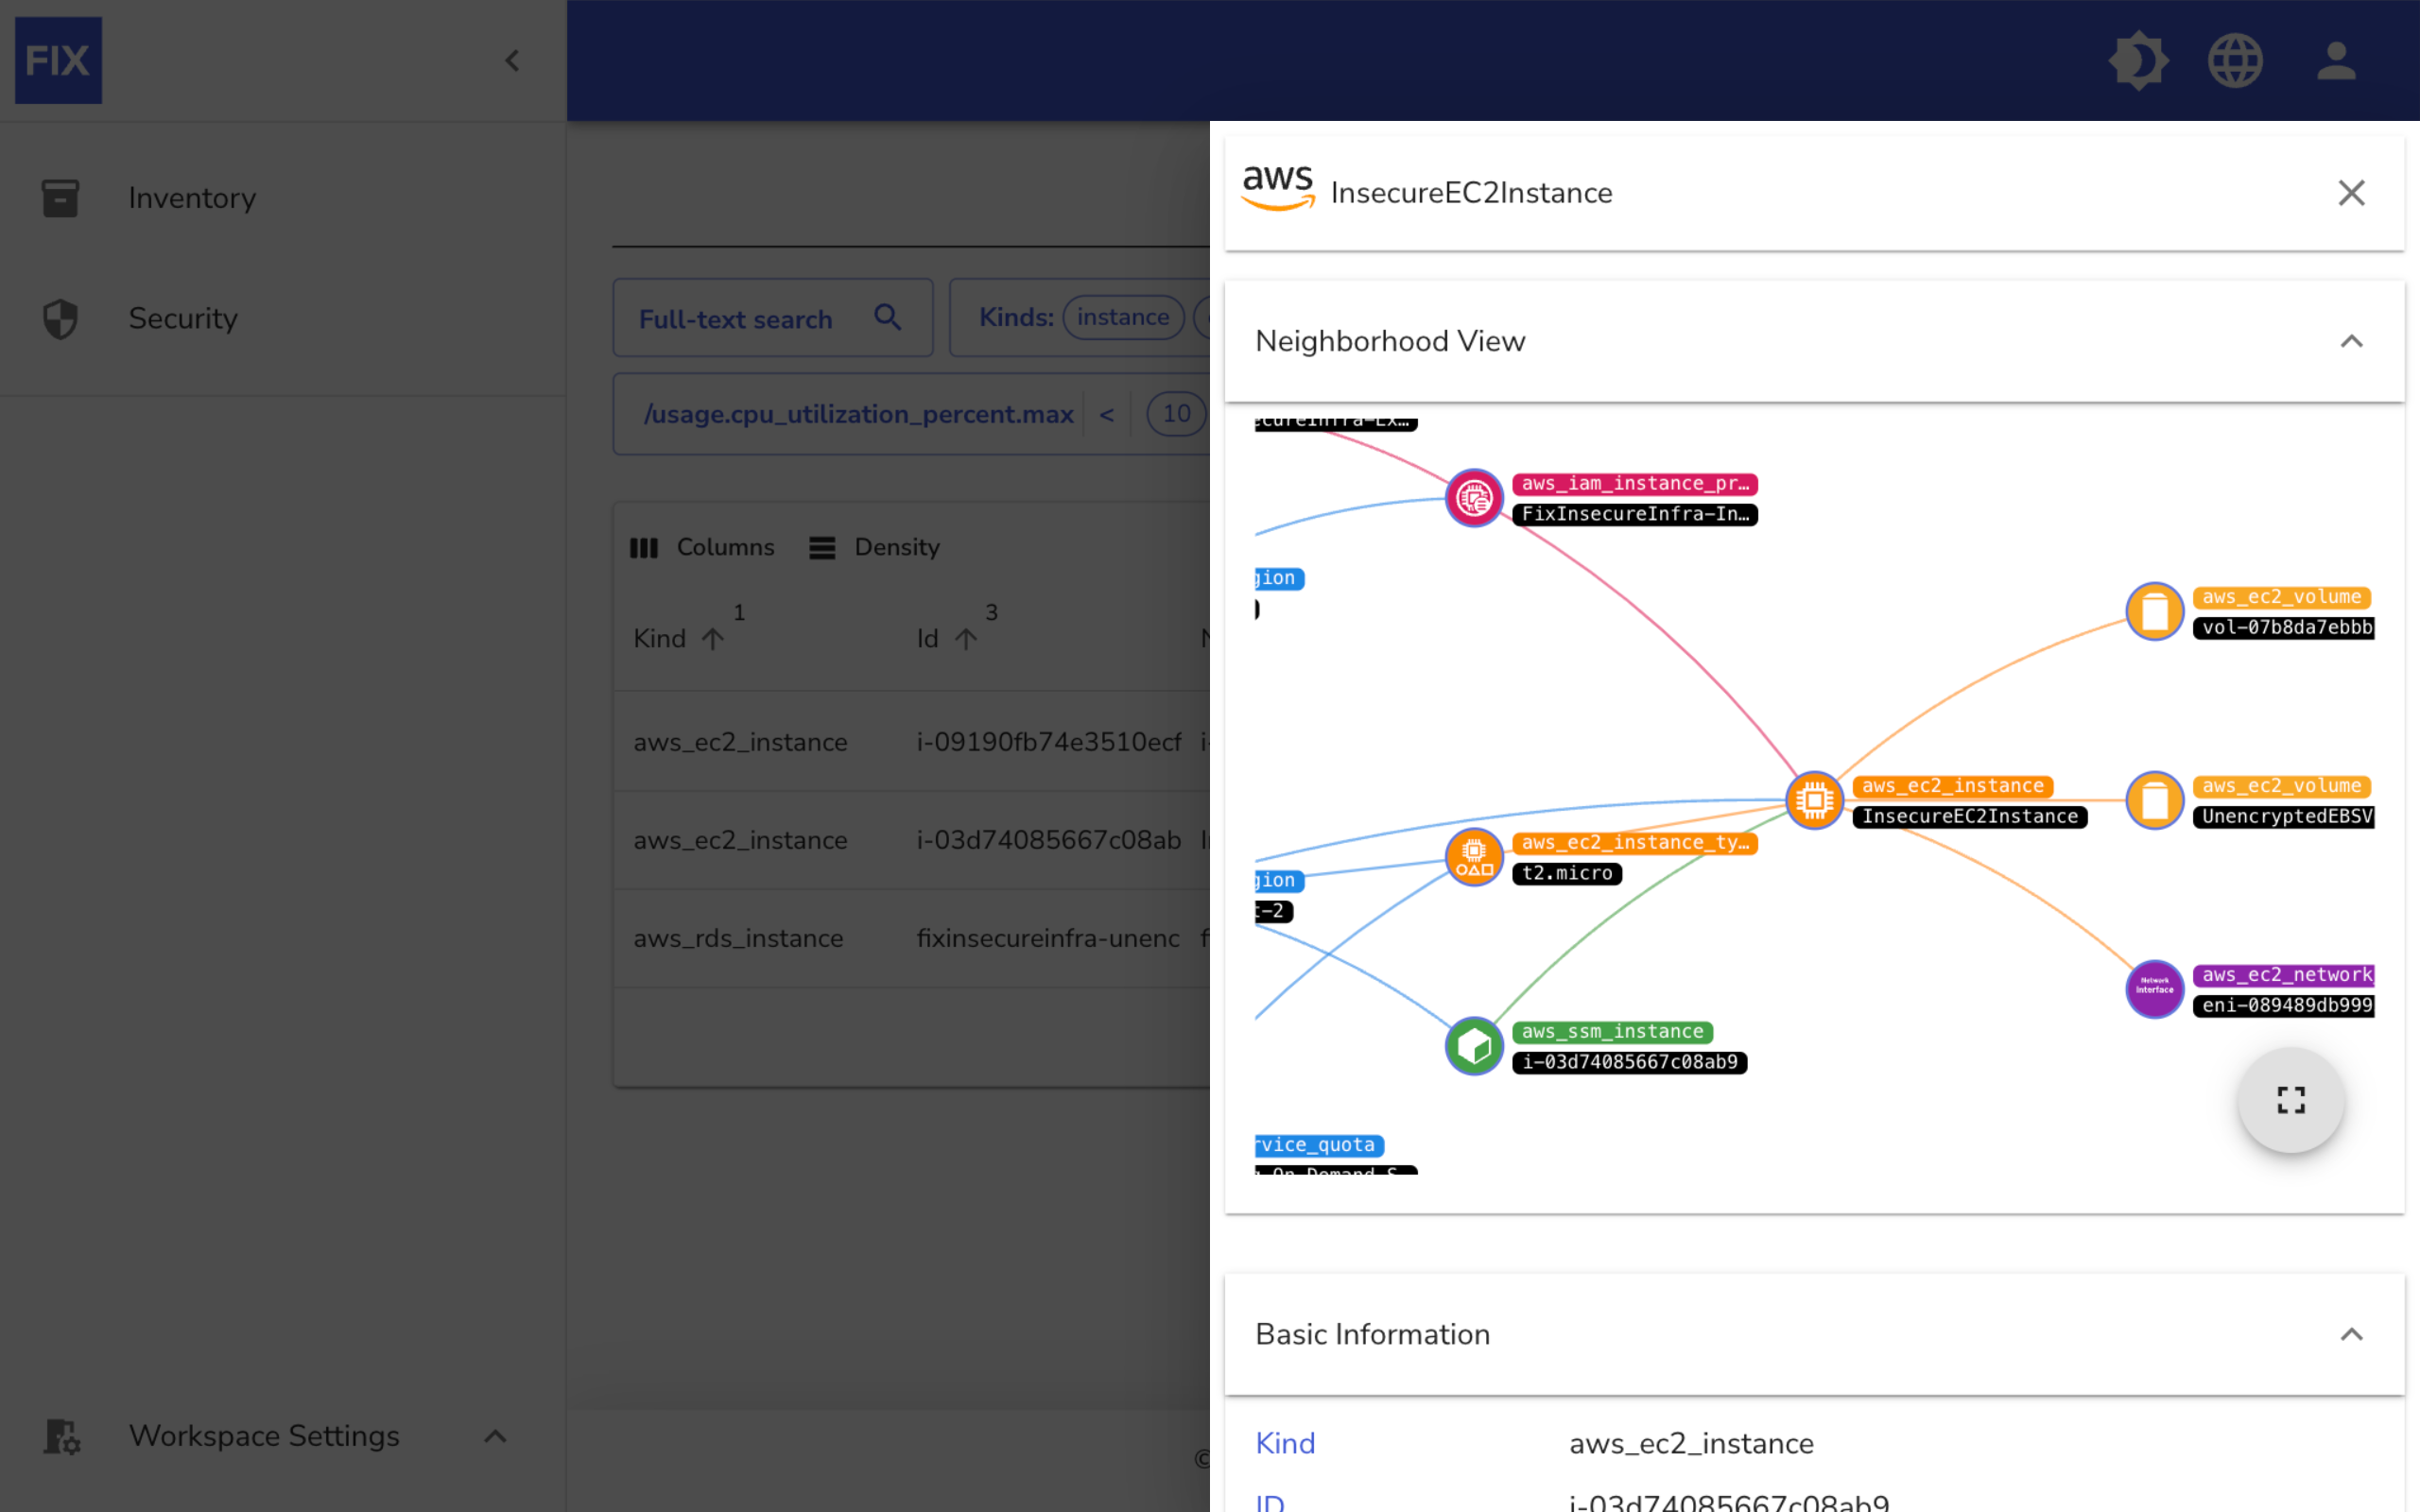Select the network interface node icon

click(x=2154, y=989)
